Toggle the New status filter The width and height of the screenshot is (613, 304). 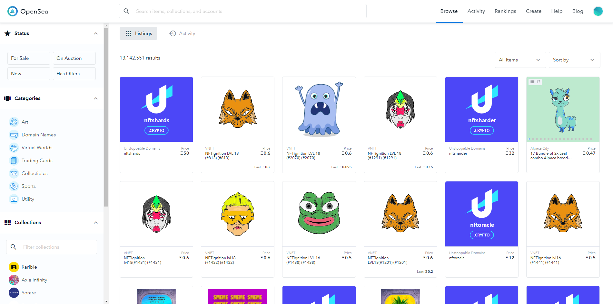(29, 74)
